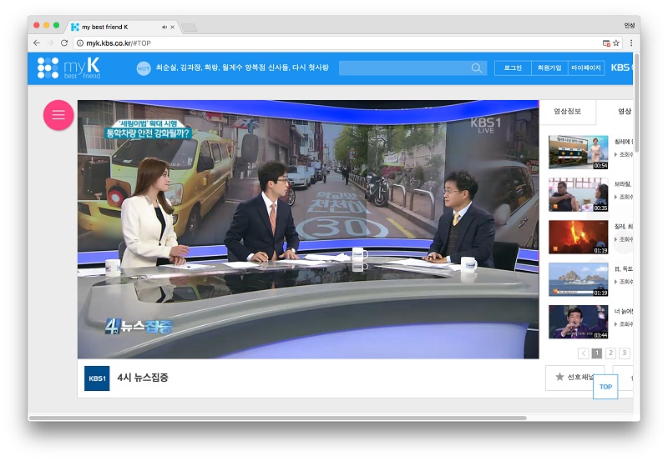The width and height of the screenshot is (668, 461).
Task: Click the popup blocked icon in address bar
Action: pyautogui.click(x=606, y=43)
